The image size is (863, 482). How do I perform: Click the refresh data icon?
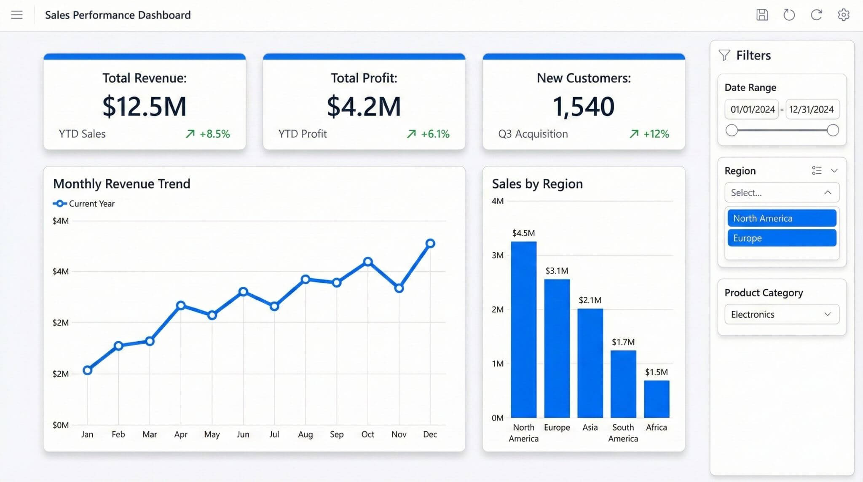(817, 15)
